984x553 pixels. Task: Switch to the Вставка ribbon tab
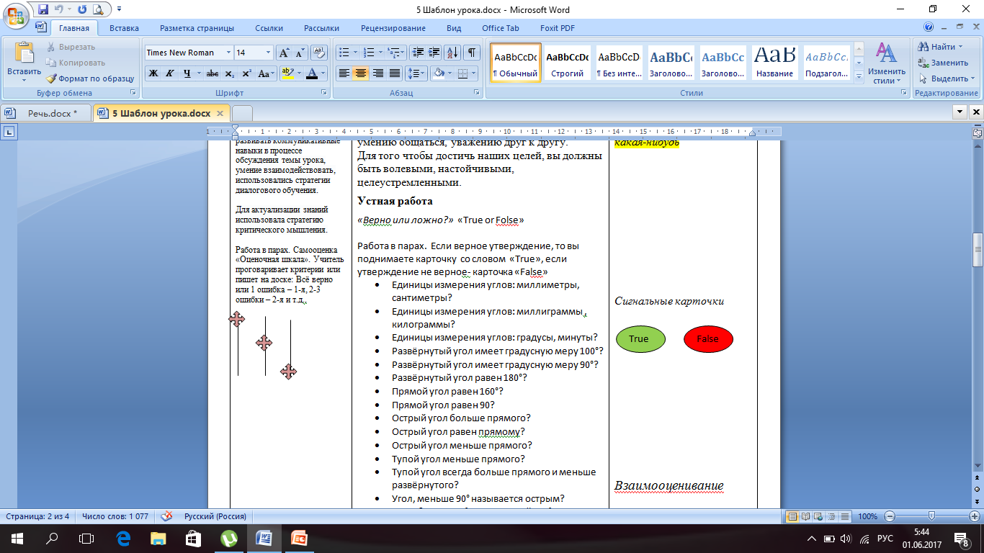coord(124,28)
